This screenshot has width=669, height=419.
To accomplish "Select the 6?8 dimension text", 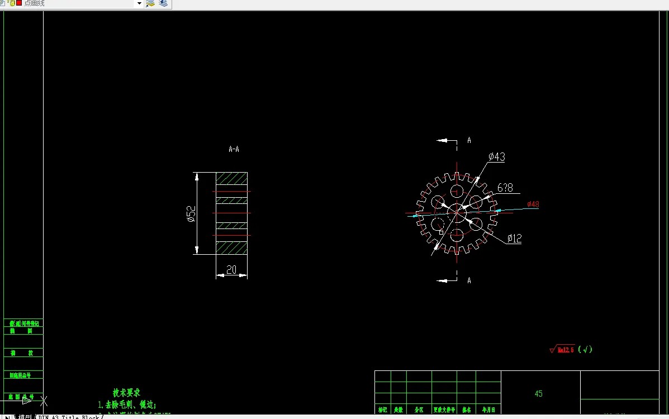I will pyautogui.click(x=505, y=188).
